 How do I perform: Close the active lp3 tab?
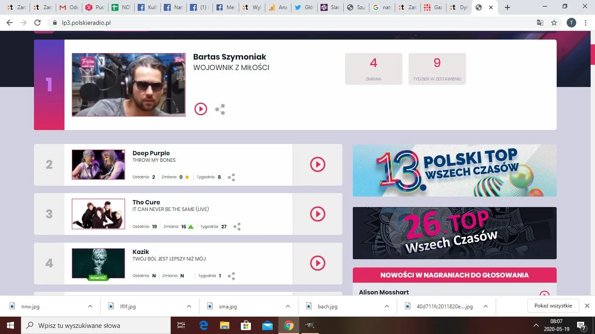[x=491, y=7]
